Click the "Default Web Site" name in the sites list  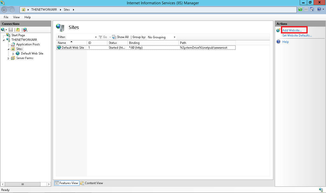point(73,48)
